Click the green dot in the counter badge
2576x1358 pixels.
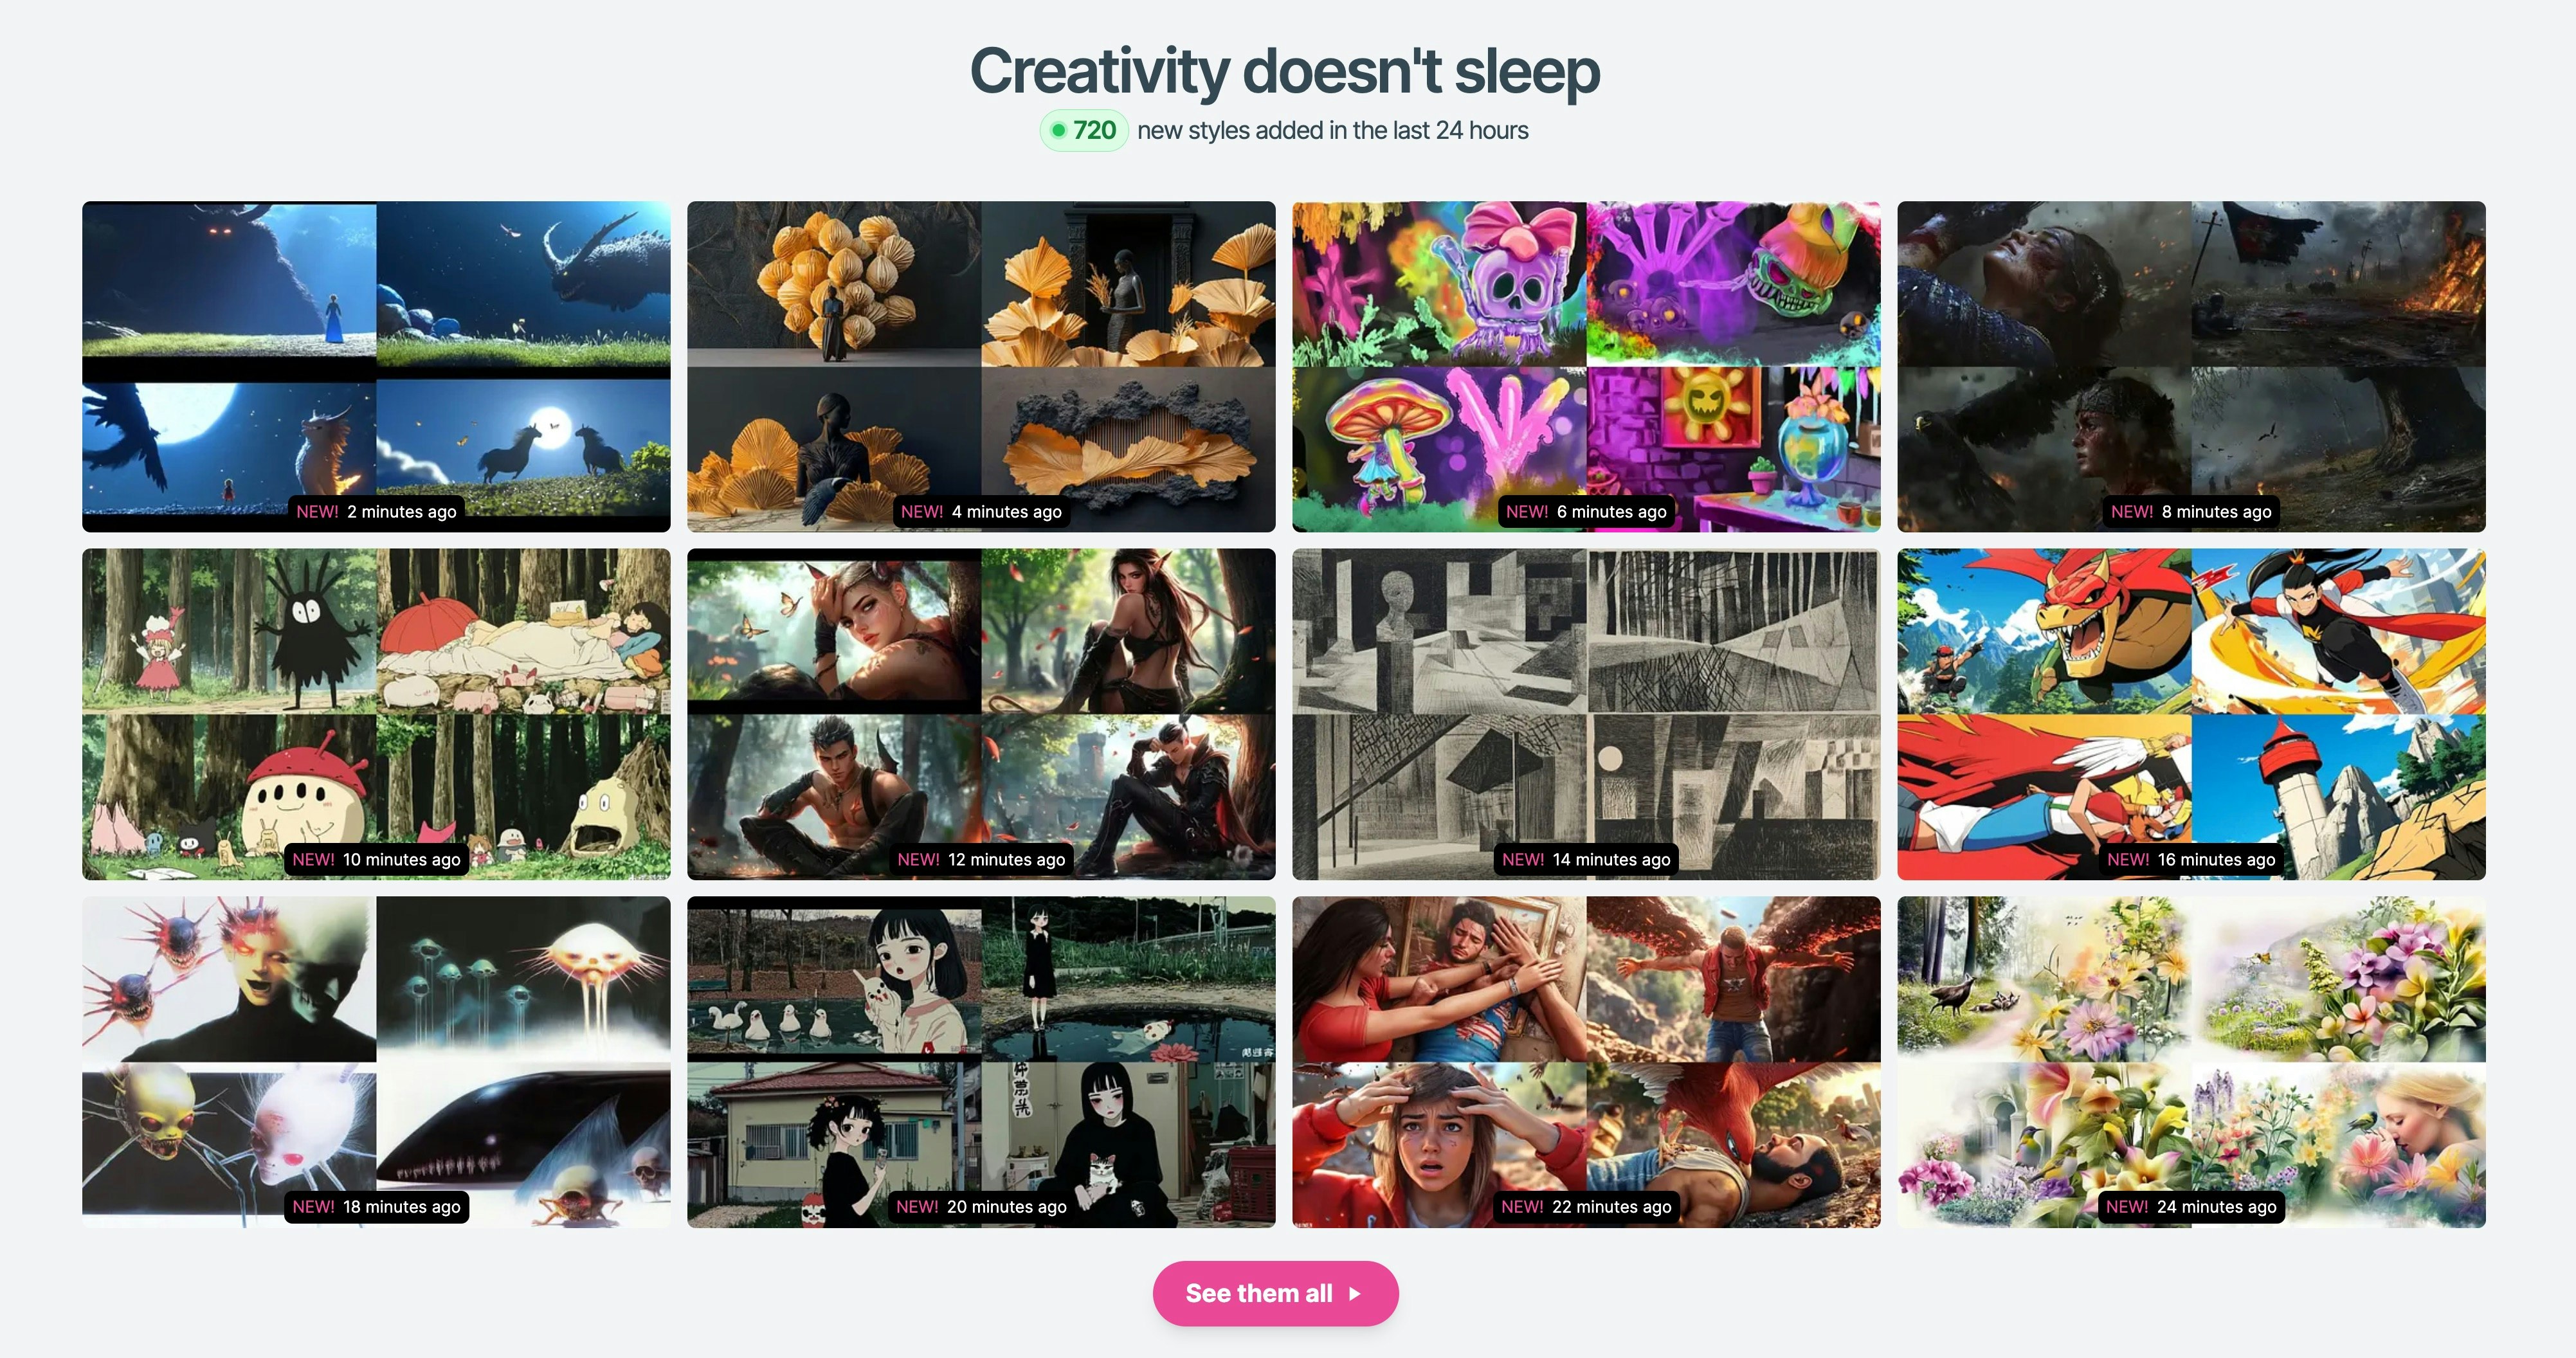(x=1058, y=130)
